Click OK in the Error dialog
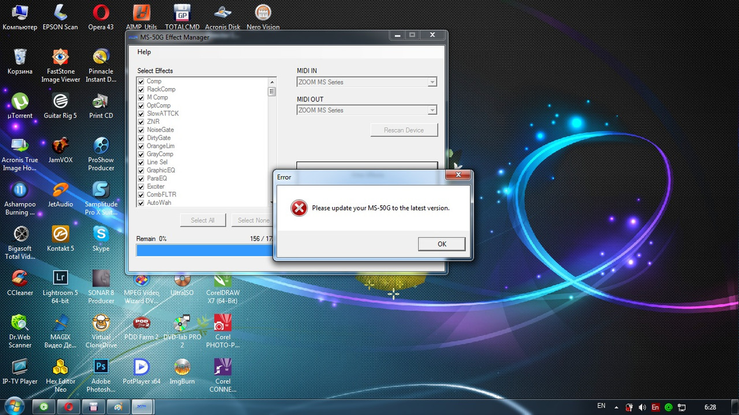 tap(442, 244)
